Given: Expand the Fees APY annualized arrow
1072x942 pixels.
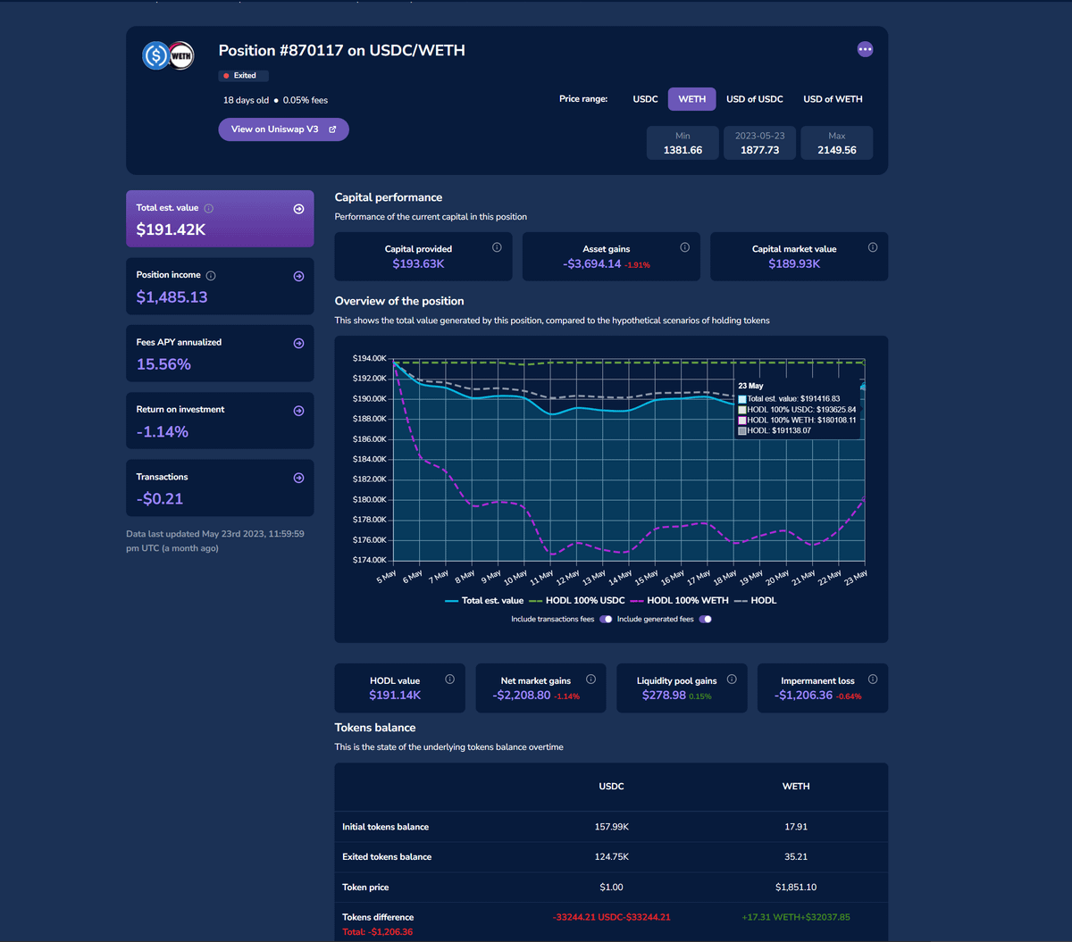Looking at the screenshot, I should (298, 343).
